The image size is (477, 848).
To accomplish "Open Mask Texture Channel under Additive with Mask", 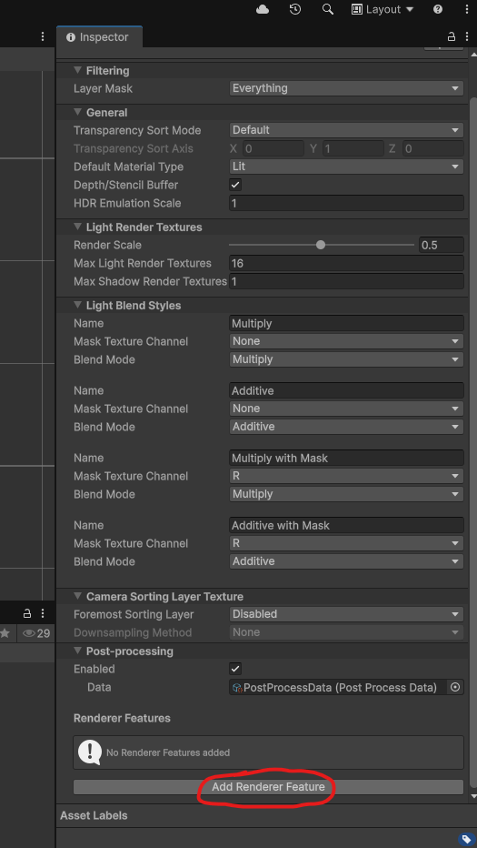I will point(346,543).
